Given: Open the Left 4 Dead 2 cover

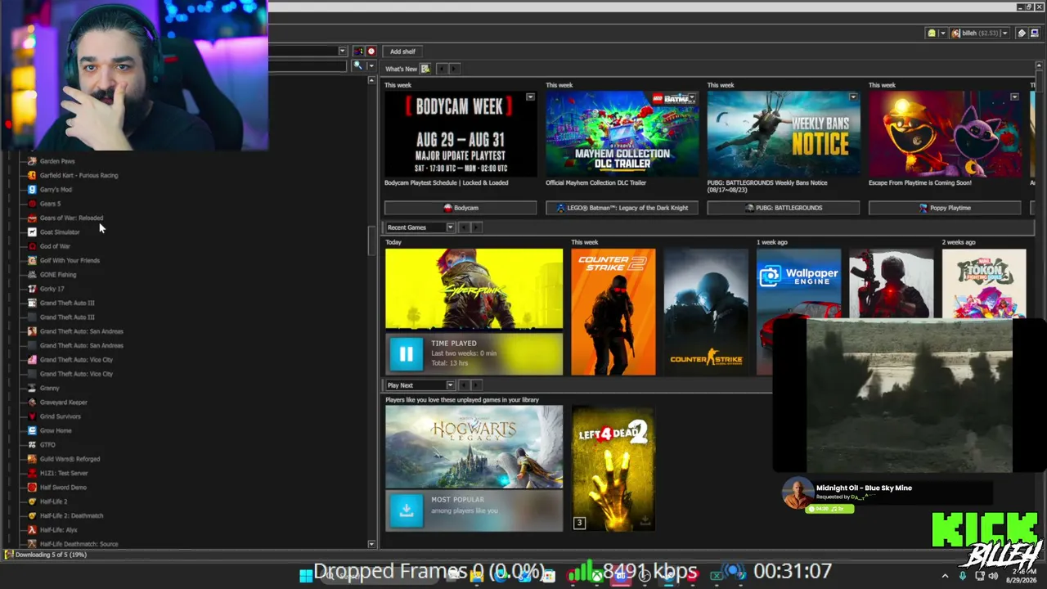Looking at the screenshot, I should (613, 469).
